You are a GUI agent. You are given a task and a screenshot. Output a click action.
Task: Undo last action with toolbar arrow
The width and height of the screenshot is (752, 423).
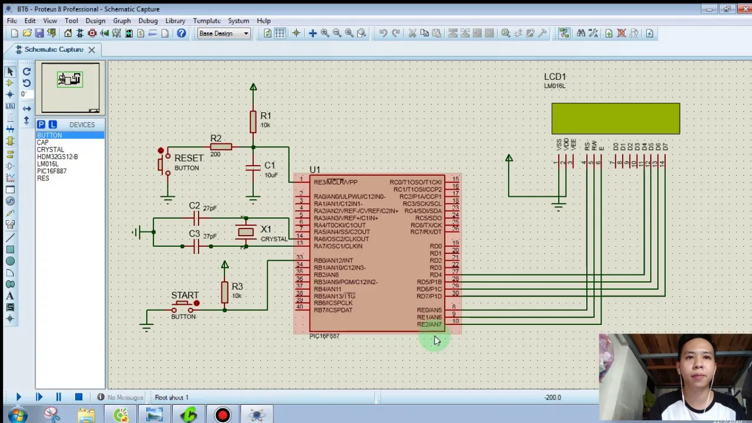pos(383,33)
